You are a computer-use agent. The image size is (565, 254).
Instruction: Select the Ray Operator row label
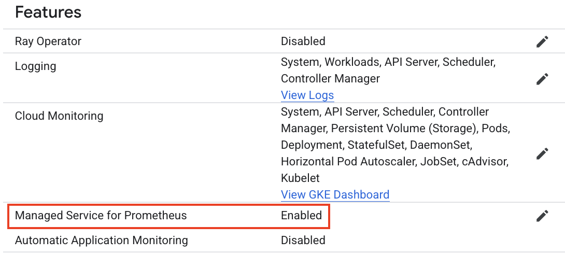click(48, 41)
